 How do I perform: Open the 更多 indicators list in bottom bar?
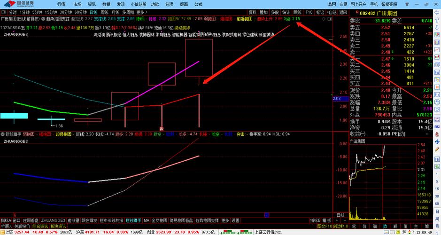pos(225,220)
